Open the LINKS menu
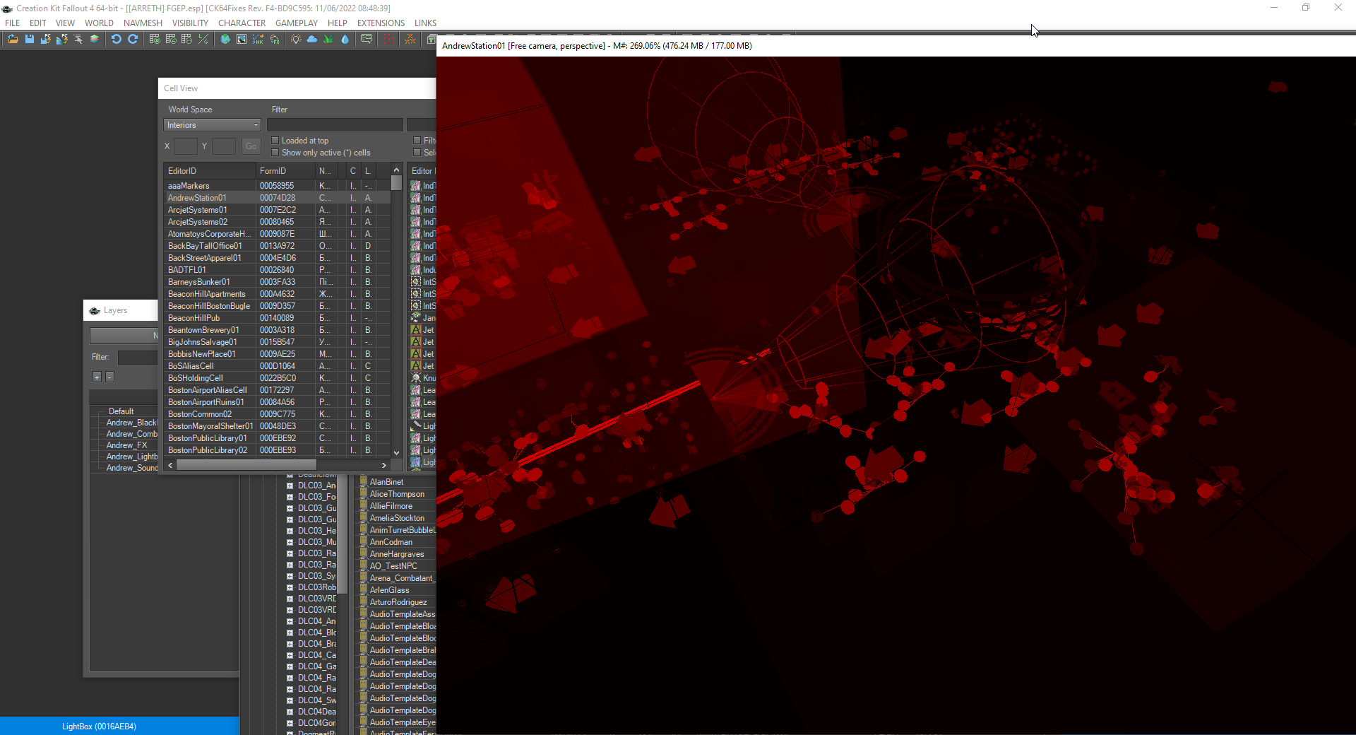Screen dimensions: 1356x735 pyautogui.click(x=425, y=23)
